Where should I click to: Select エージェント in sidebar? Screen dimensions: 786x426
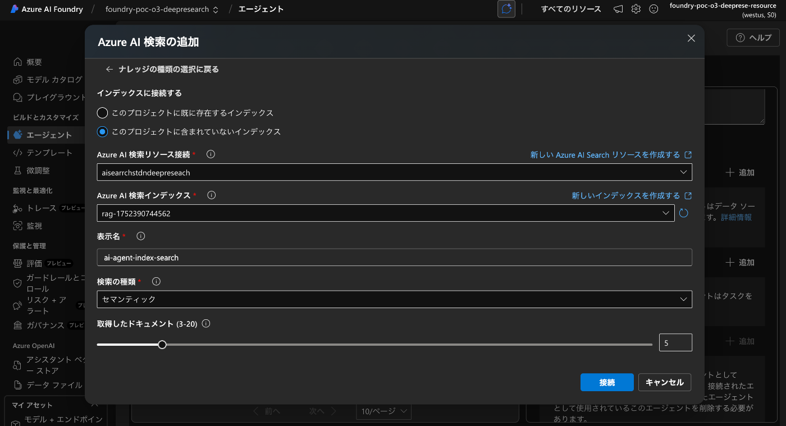click(x=45, y=135)
